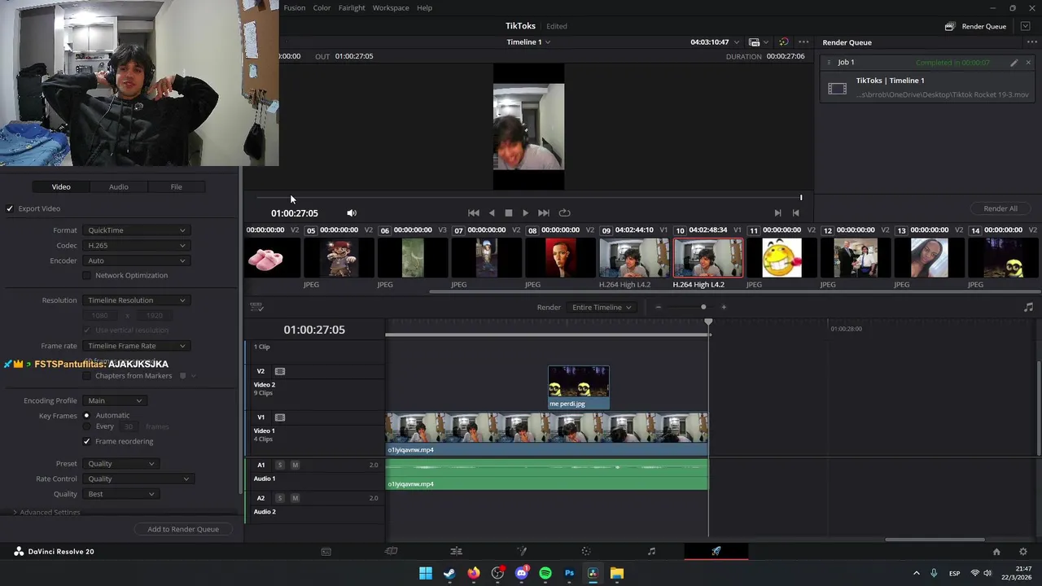Switch to the Video settings tab
The image size is (1042, 586).
coord(61,187)
